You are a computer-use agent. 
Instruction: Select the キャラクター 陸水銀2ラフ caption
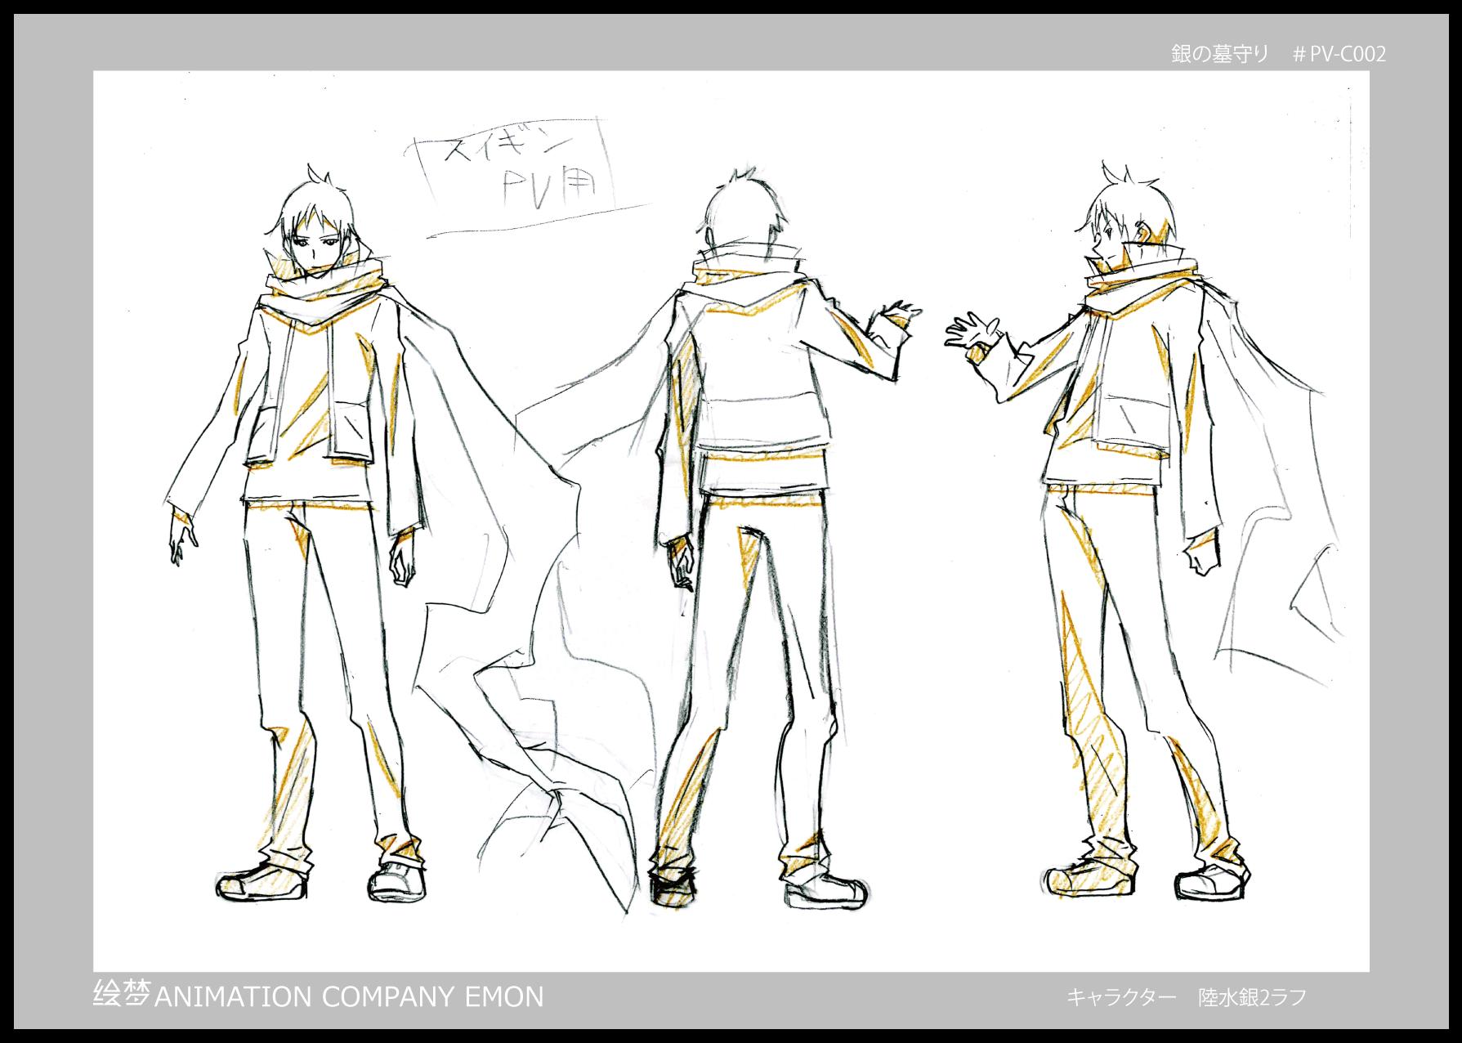[x=1186, y=998]
